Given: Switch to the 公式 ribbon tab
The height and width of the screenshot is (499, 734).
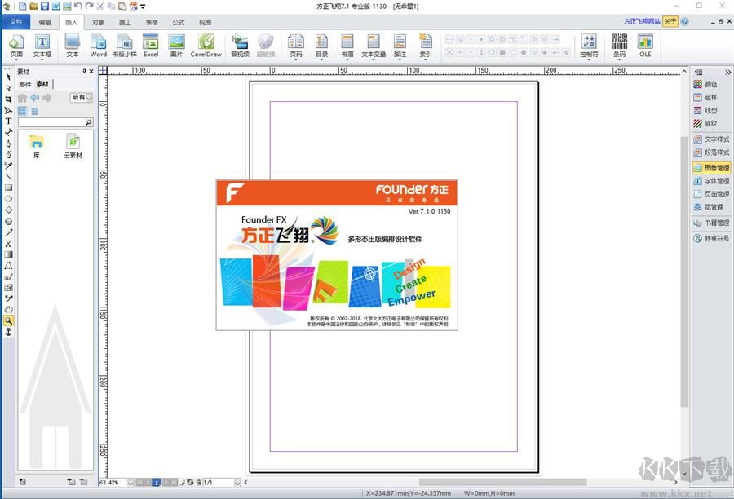Looking at the screenshot, I should tap(179, 22).
